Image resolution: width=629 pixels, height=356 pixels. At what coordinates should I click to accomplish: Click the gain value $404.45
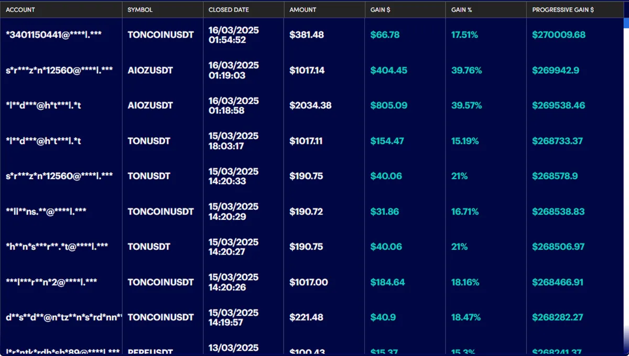click(x=389, y=70)
